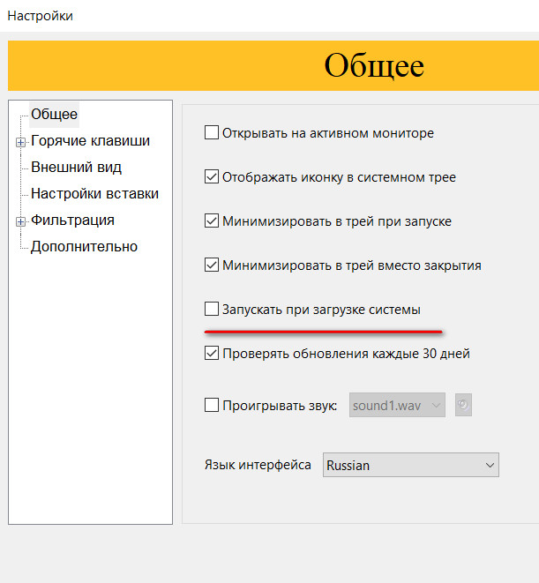
Task: Switch to "Дополнительно" settings page
Action: (x=84, y=246)
